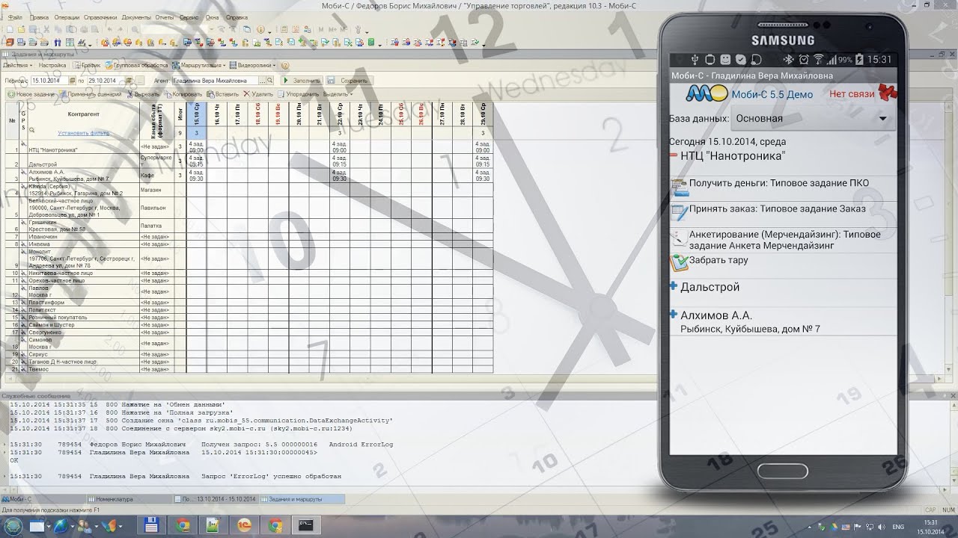Click the Вставить tool
Image resolution: width=958 pixels, height=538 pixels.
click(222, 95)
